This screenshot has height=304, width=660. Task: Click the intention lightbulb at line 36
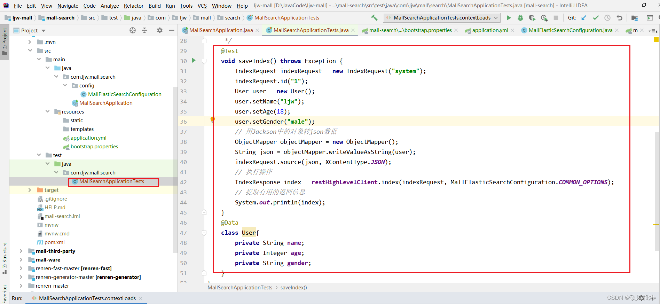212,120
